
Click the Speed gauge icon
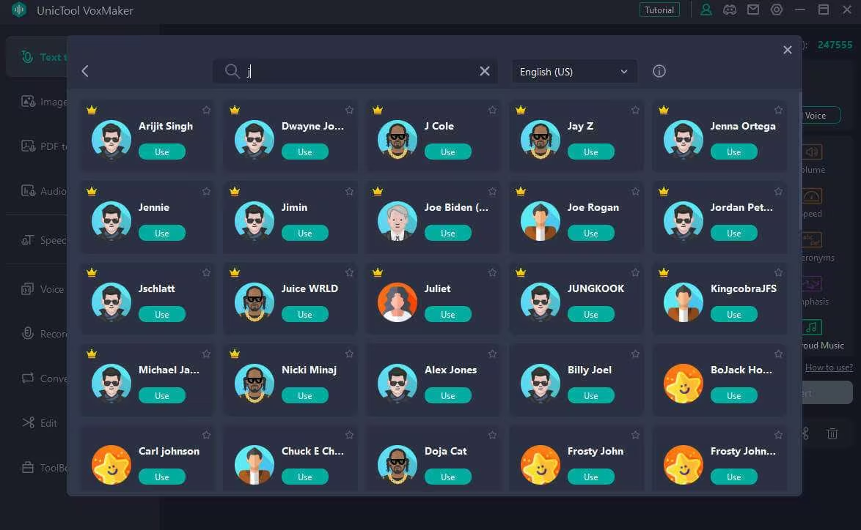pyautogui.click(x=812, y=195)
